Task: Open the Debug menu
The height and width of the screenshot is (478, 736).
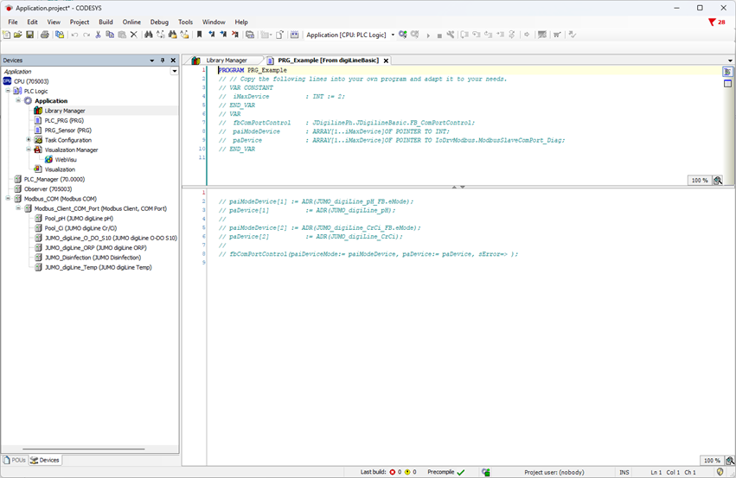Action: [x=159, y=22]
